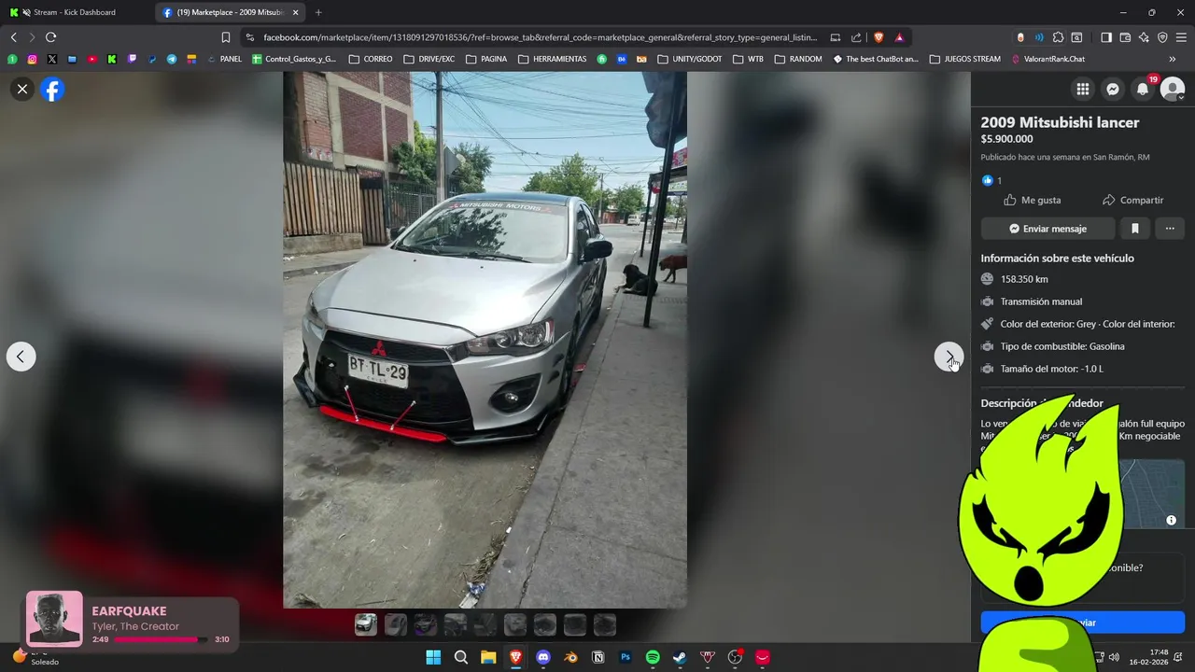Open Discord from the taskbar

[543, 657]
